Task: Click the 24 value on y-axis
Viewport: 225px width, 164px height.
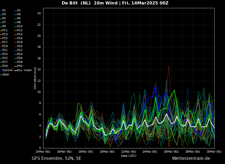Action: (x=39, y=13)
